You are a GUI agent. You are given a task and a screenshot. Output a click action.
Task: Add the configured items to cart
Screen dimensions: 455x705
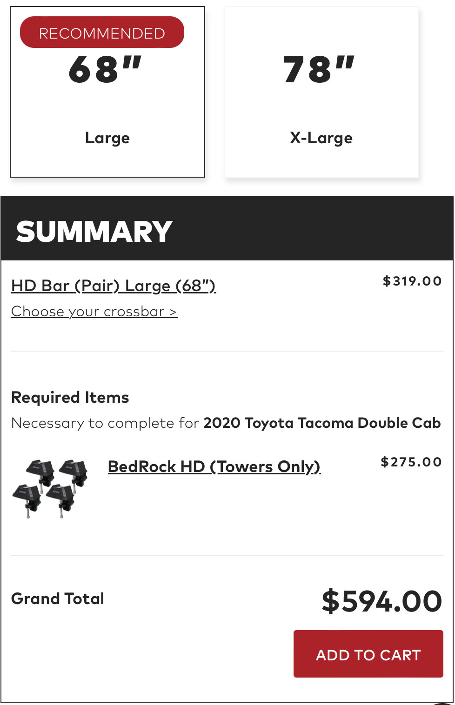click(x=368, y=654)
